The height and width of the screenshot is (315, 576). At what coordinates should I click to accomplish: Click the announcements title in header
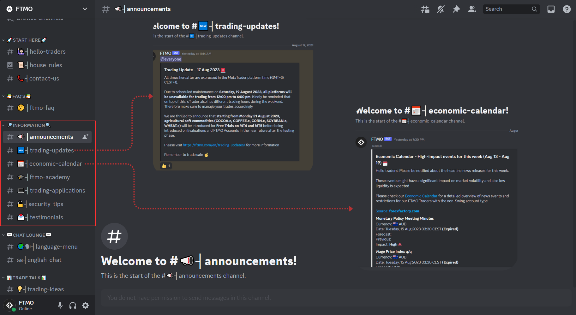coord(149,9)
